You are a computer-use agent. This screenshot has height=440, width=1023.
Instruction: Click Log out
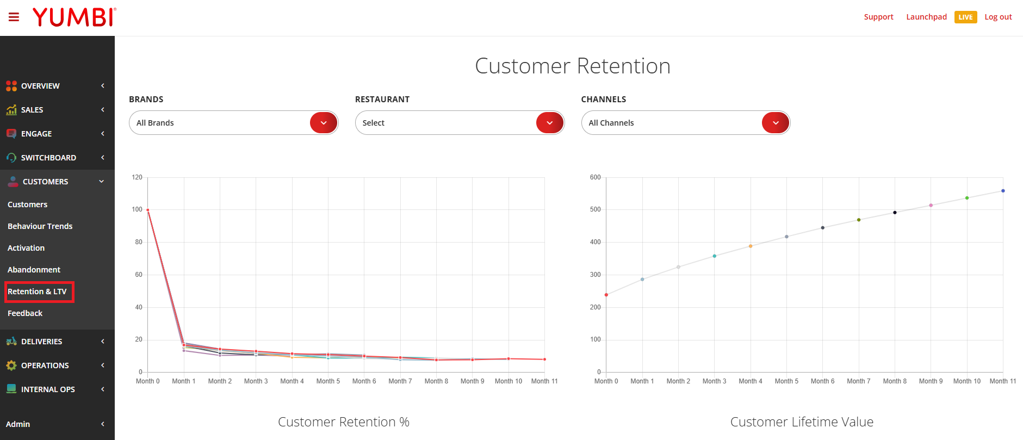click(999, 17)
